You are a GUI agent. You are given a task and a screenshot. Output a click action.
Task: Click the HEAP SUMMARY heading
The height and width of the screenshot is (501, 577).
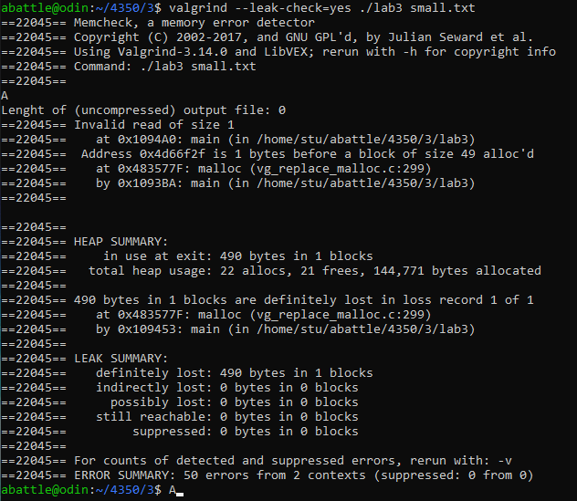click(x=121, y=241)
